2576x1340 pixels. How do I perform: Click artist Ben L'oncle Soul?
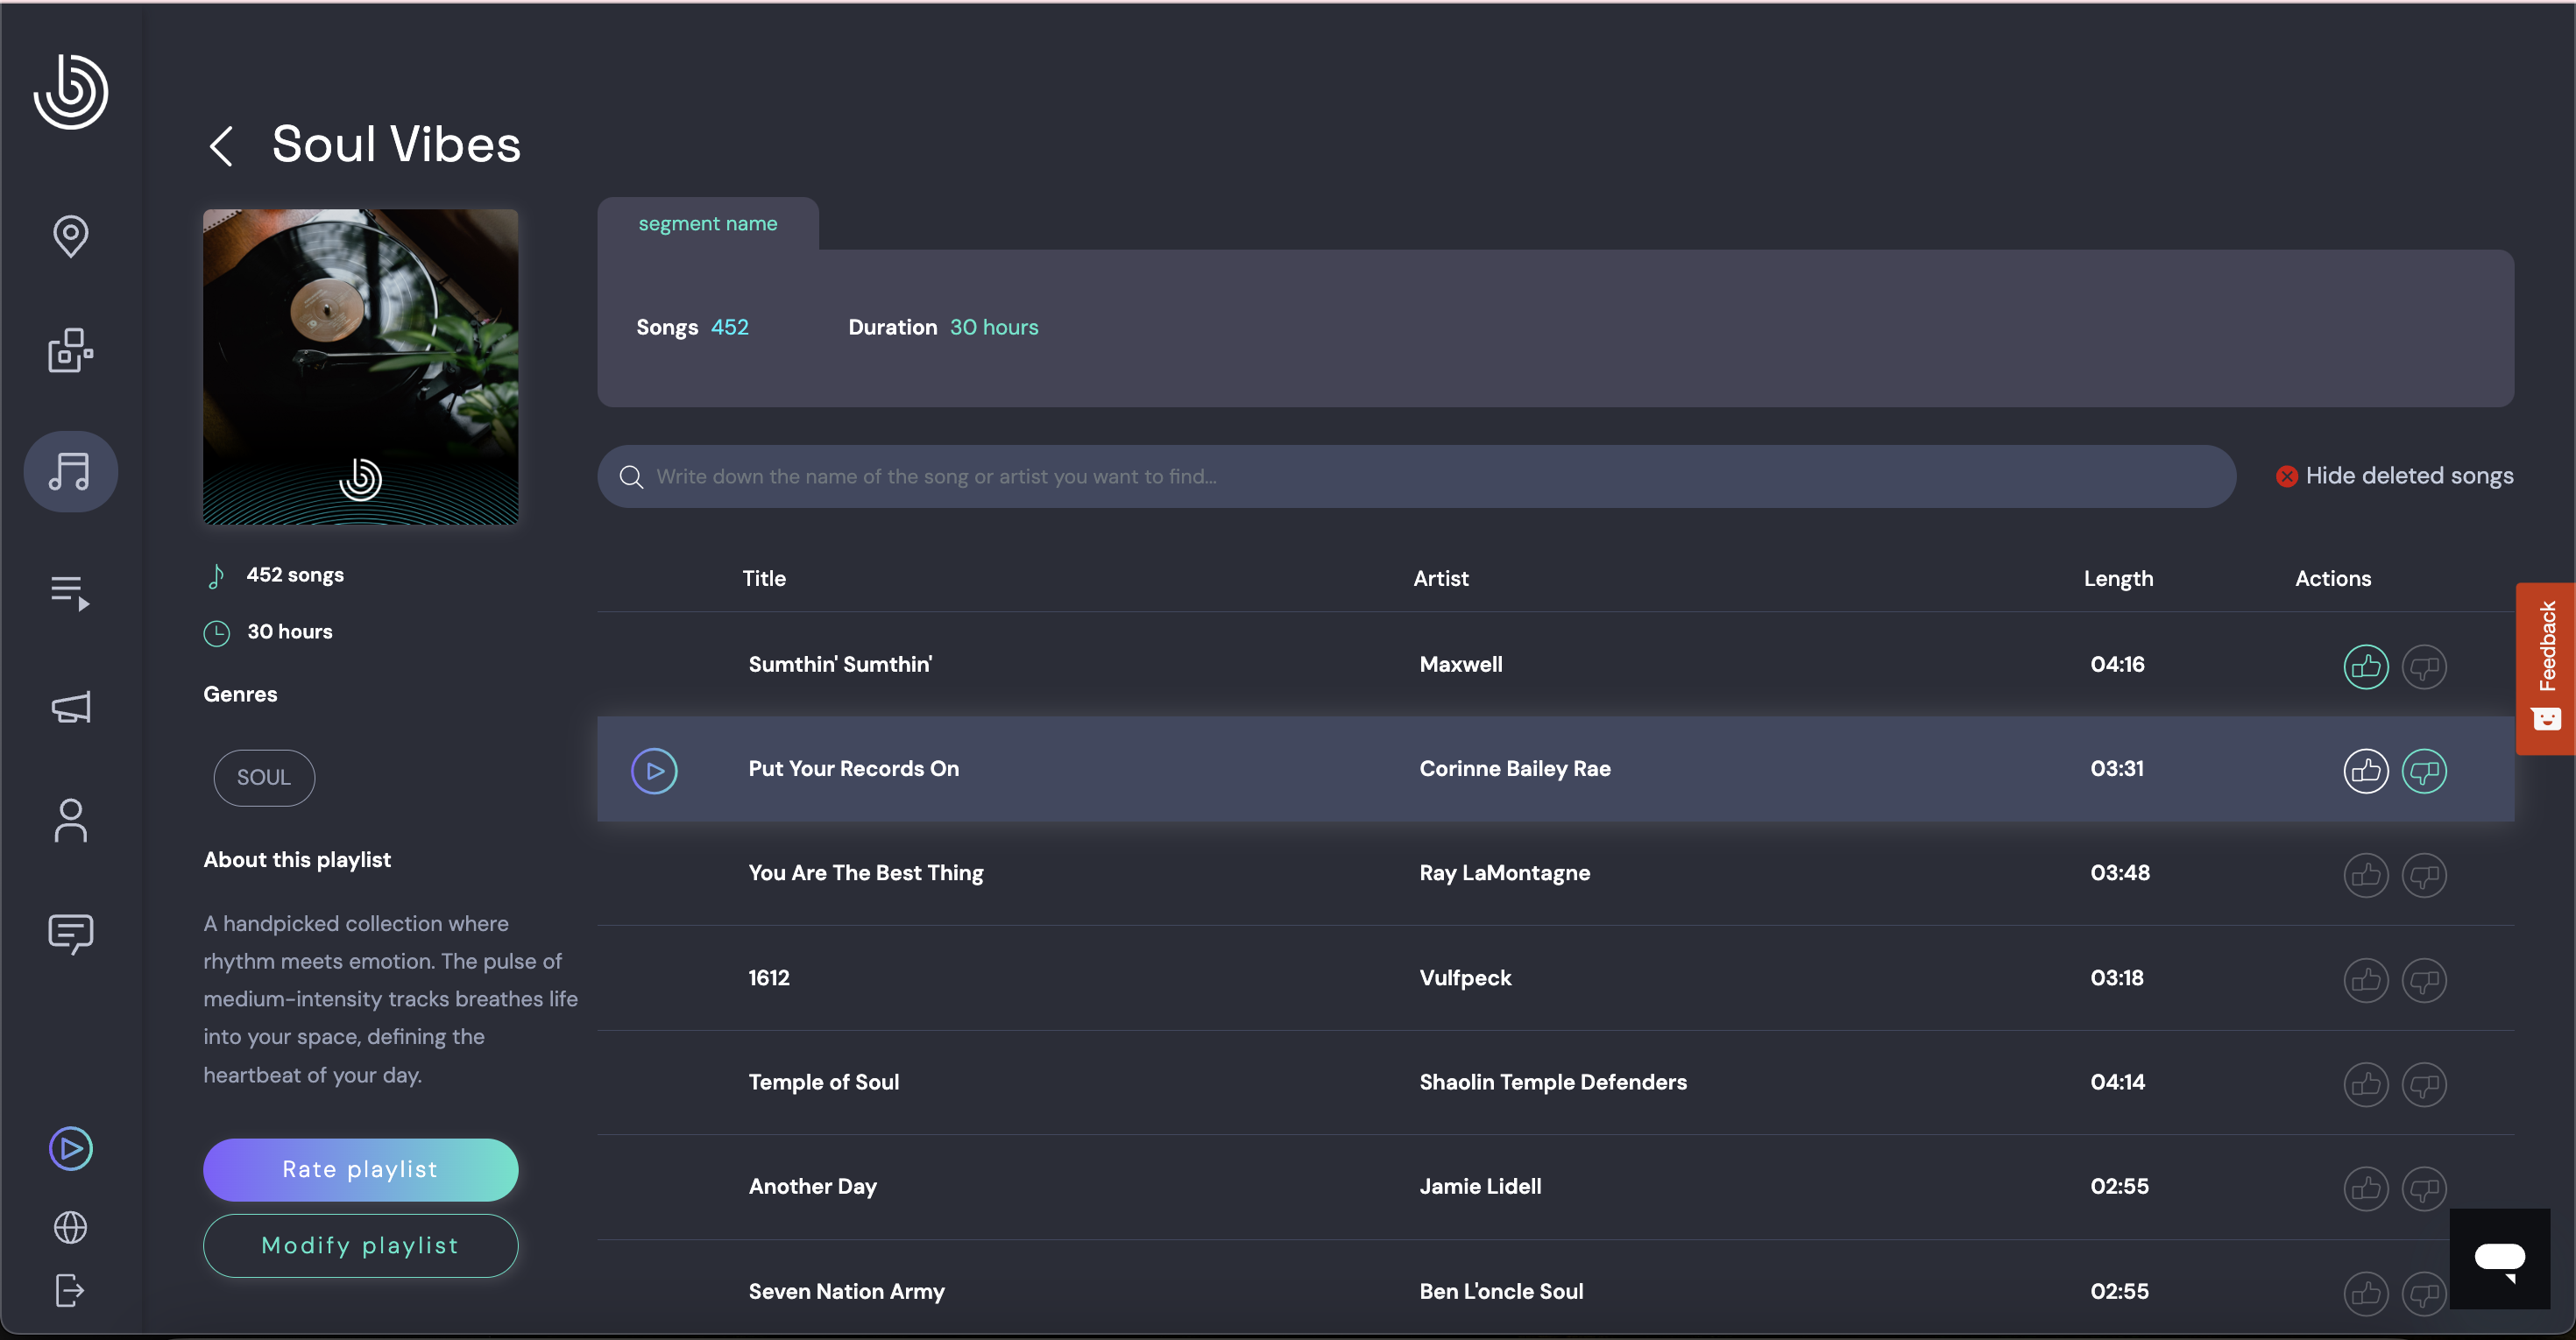(1501, 1292)
